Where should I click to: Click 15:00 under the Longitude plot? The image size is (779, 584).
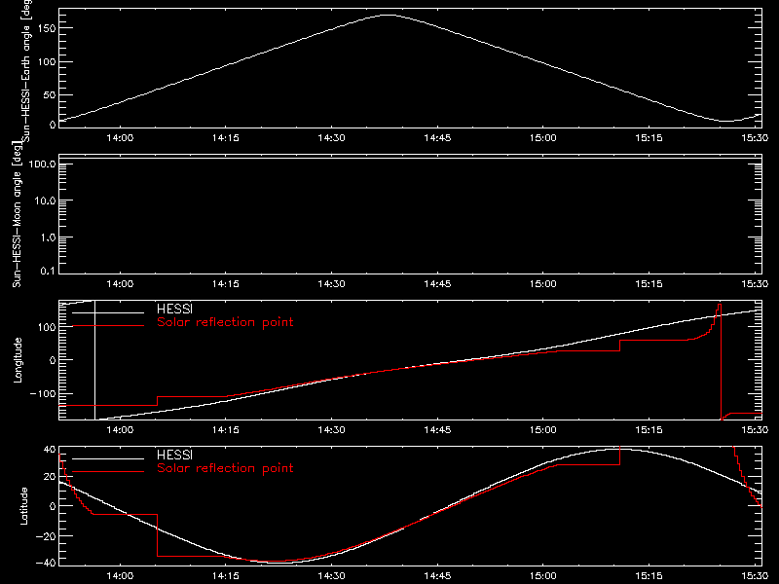(x=543, y=430)
